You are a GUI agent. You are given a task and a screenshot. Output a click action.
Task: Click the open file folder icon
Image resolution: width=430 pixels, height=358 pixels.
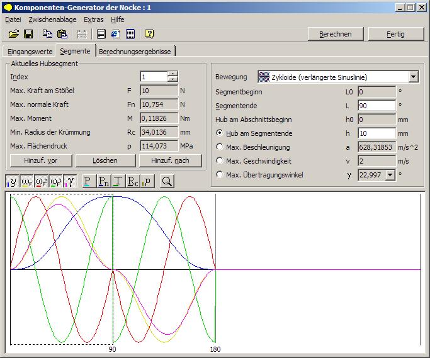(x=13, y=34)
